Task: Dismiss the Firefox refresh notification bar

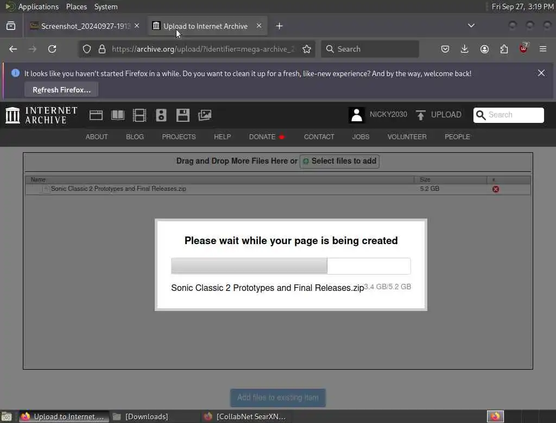Action: coord(541,73)
